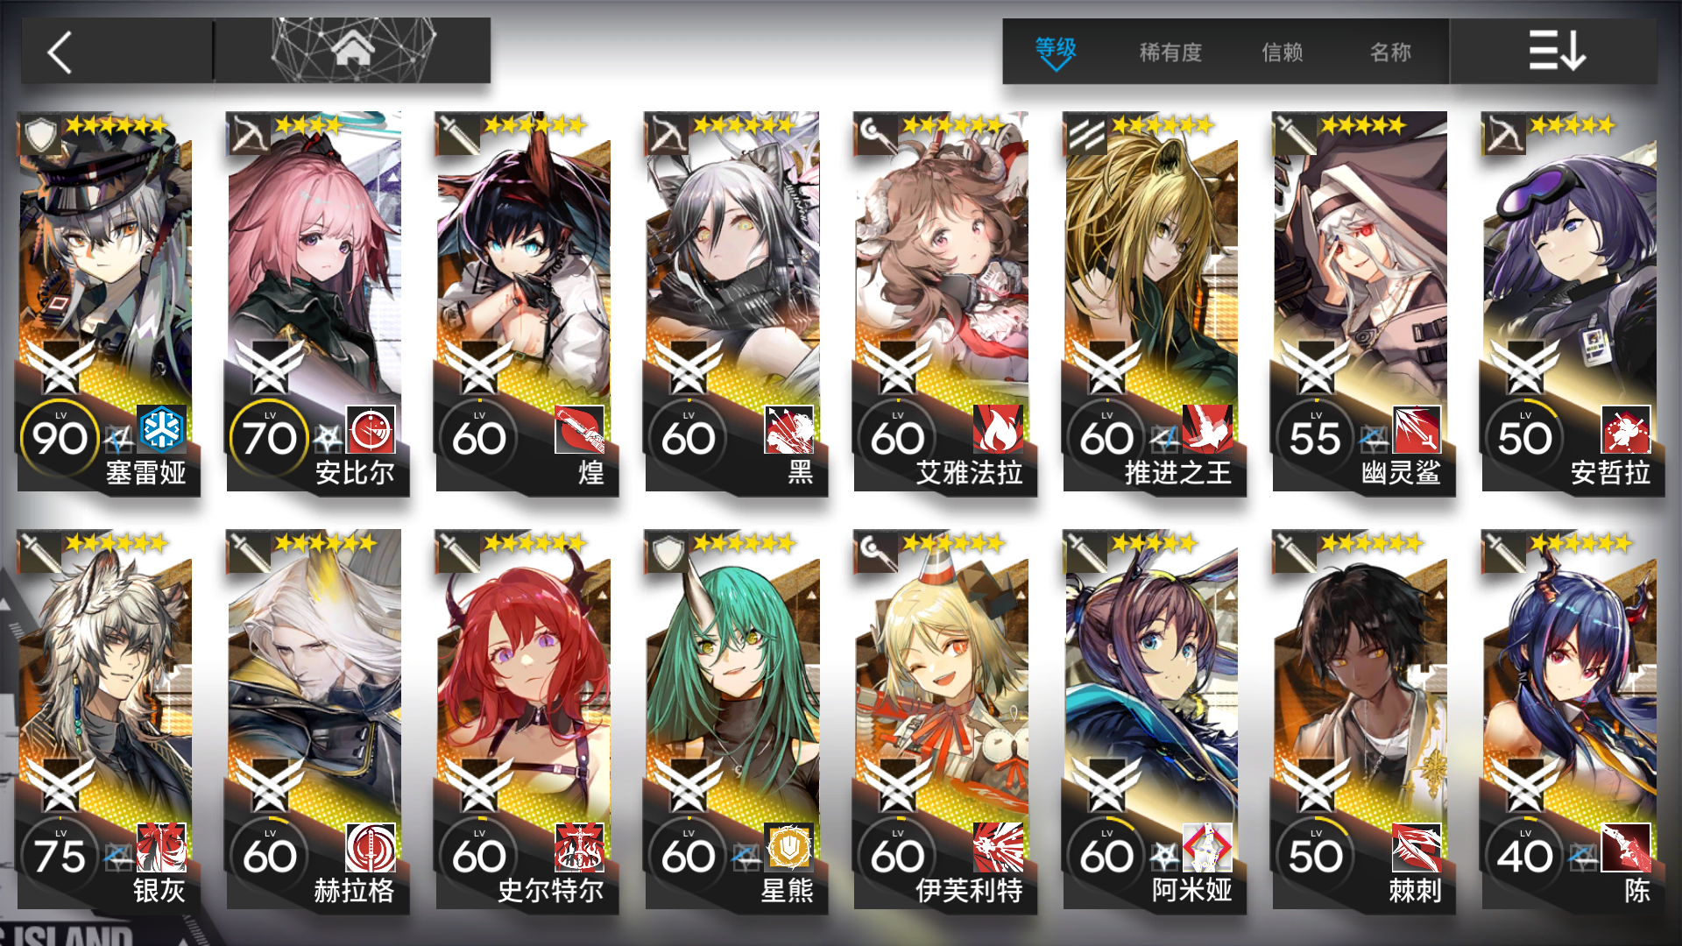Choose the 银灰 operator card
Screen dimensions: 1682x946
[x=107, y=720]
